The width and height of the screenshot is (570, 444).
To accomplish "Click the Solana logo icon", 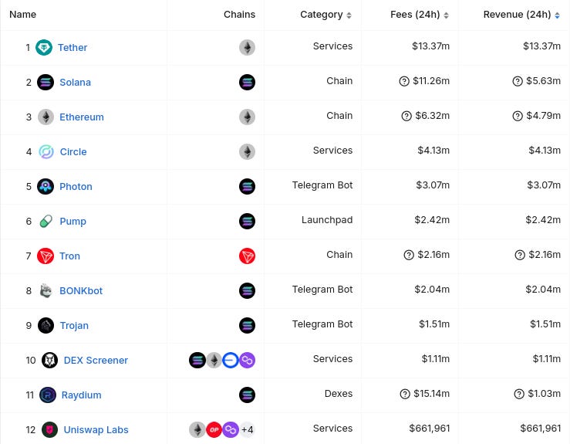I will [x=46, y=82].
